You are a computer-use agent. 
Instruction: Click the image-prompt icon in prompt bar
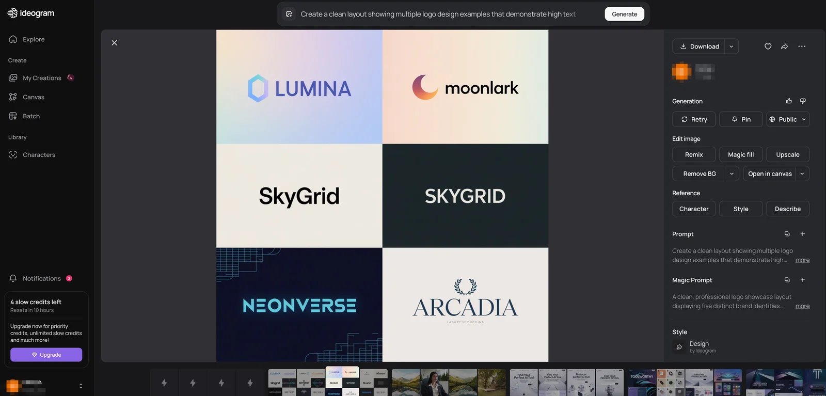click(289, 14)
